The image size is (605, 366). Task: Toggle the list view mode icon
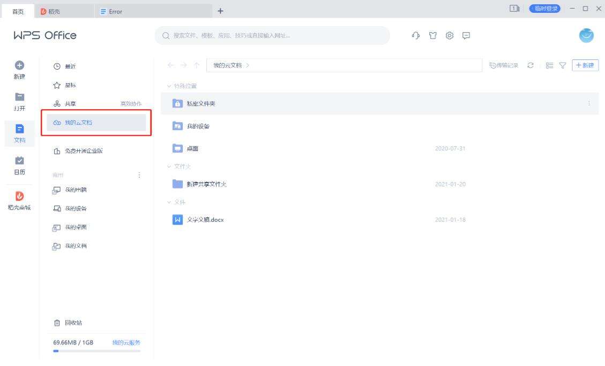click(x=549, y=65)
